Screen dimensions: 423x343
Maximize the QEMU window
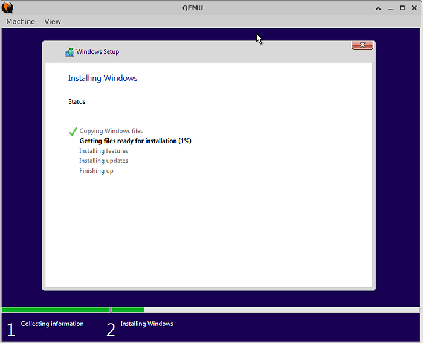(x=402, y=8)
